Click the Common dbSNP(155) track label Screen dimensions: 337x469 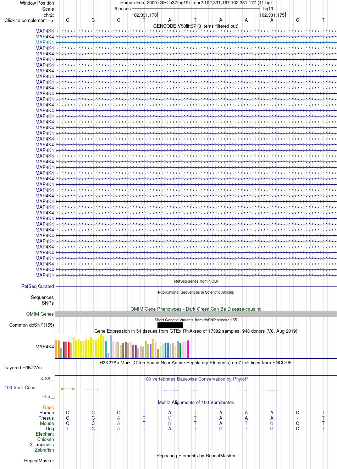[32, 325]
